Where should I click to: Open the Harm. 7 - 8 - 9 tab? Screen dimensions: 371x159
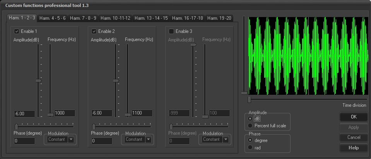83,18
